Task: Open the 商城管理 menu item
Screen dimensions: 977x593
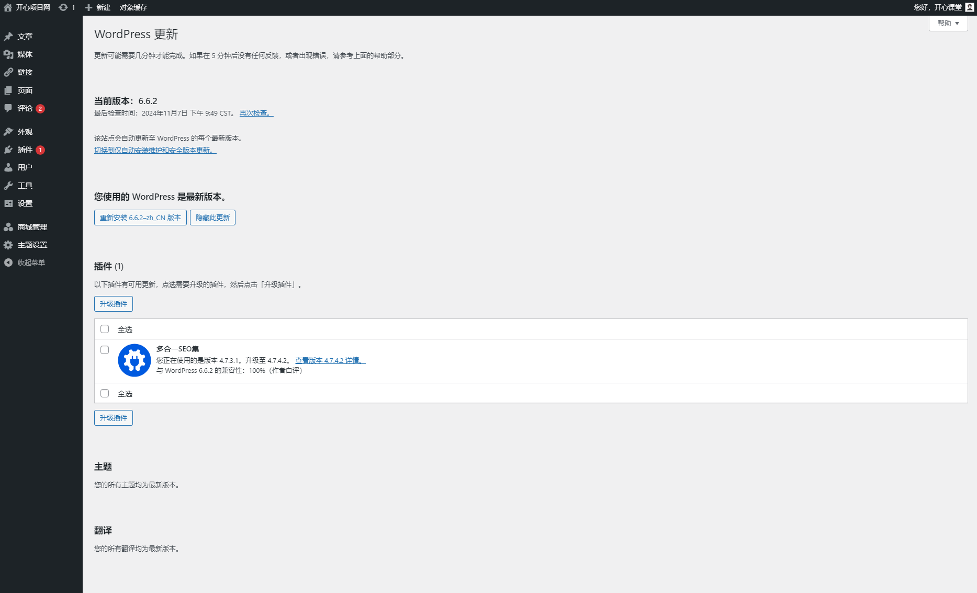Action: (32, 227)
